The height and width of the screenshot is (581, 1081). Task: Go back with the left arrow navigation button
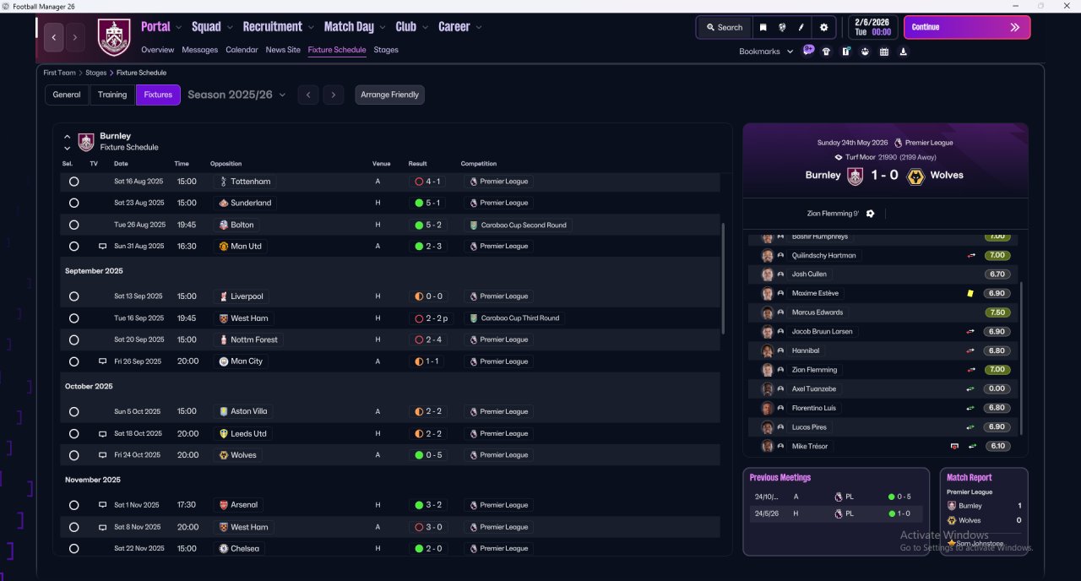click(x=54, y=37)
